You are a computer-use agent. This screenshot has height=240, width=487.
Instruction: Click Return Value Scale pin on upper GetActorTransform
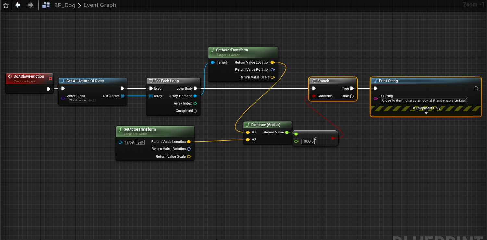272,77
